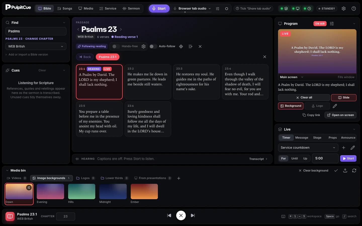Open hands-free settings gear
Viewport: 362px width, 226px height.
pyautogui.click(x=144, y=46)
